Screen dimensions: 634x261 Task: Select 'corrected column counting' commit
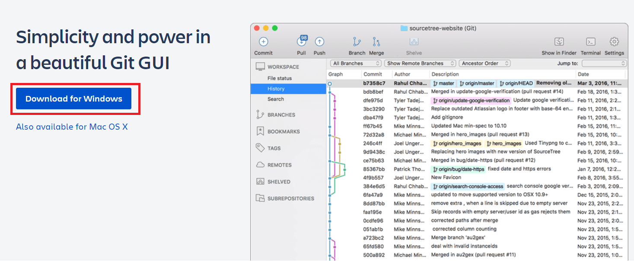[465, 229]
